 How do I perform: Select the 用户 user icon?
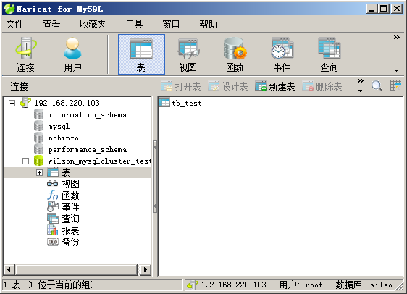(72, 54)
